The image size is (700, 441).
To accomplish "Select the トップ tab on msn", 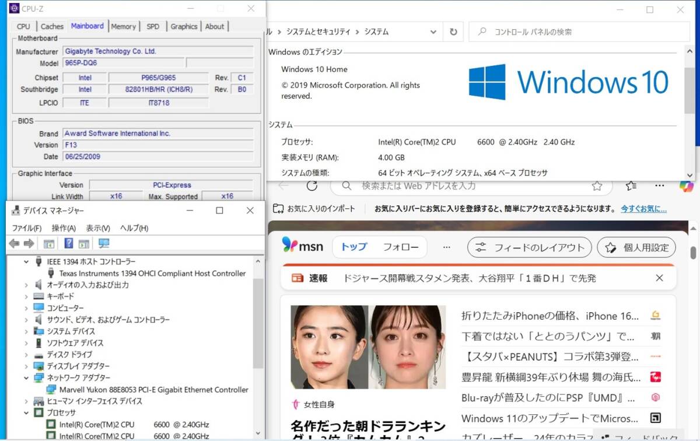I will point(354,247).
